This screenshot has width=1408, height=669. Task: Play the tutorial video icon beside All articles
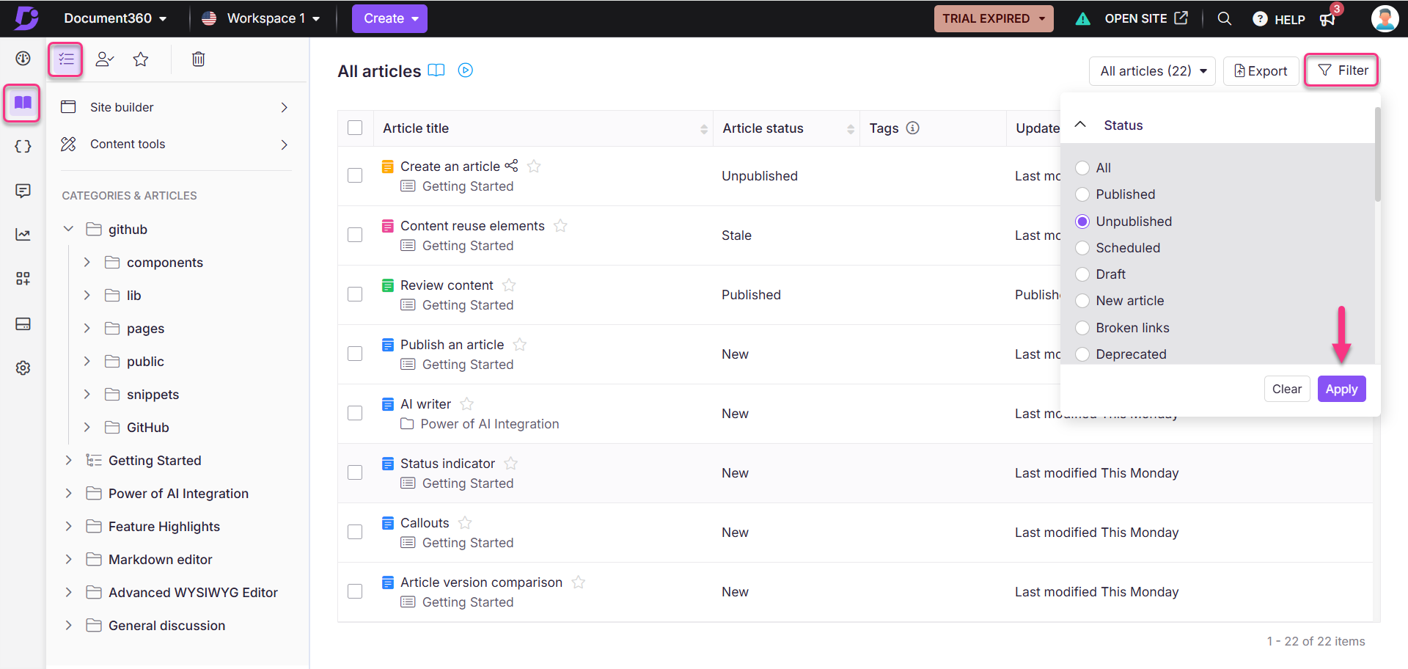[466, 70]
